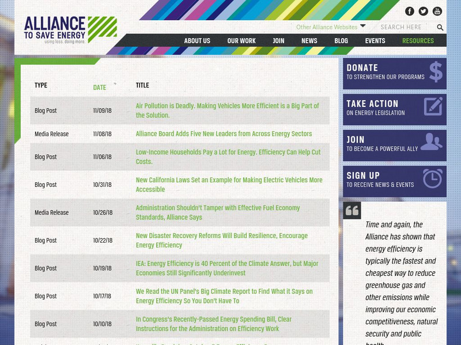
Task: Click Join to Become a Powerful Ally
Action: point(395,145)
